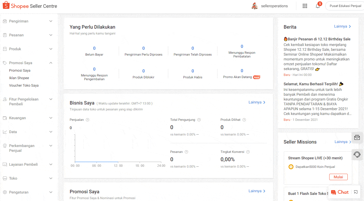Open the customer support headset icon
The width and height of the screenshot is (364, 201).
(x=357, y=154)
